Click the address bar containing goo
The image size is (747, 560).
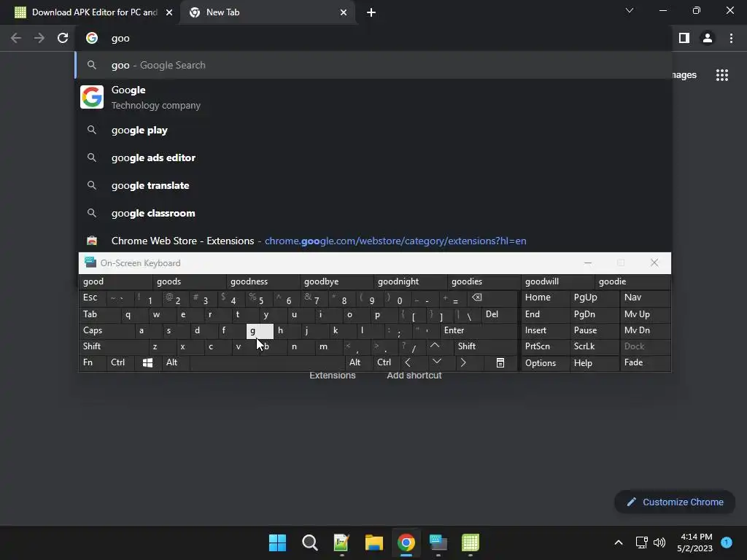[x=374, y=38]
